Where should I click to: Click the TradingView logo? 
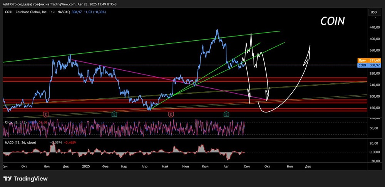click(25, 179)
